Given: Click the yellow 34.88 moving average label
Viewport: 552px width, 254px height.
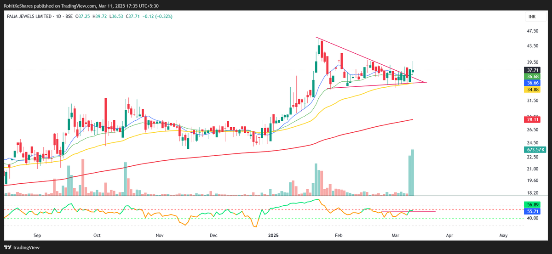Looking at the screenshot, I should [533, 90].
